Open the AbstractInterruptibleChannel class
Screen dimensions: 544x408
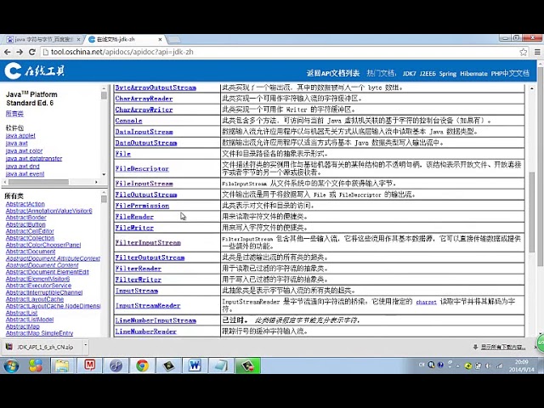pyautogui.click(x=44, y=292)
